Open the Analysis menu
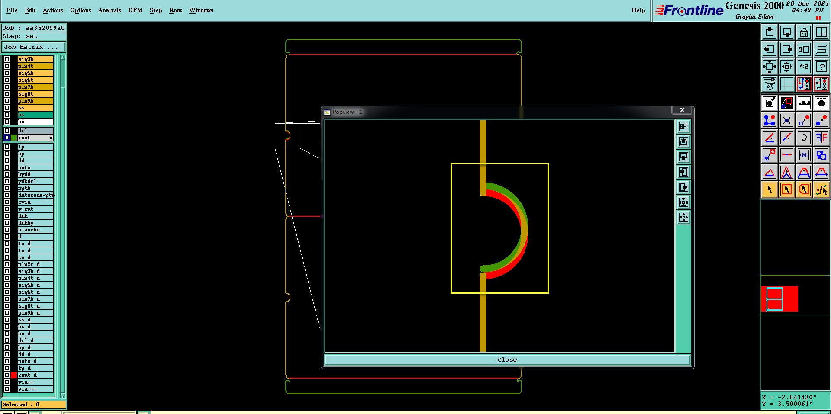This screenshot has height=414, width=831. [110, 10]
